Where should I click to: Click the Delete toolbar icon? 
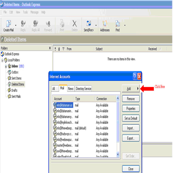(x=75, y=23)
